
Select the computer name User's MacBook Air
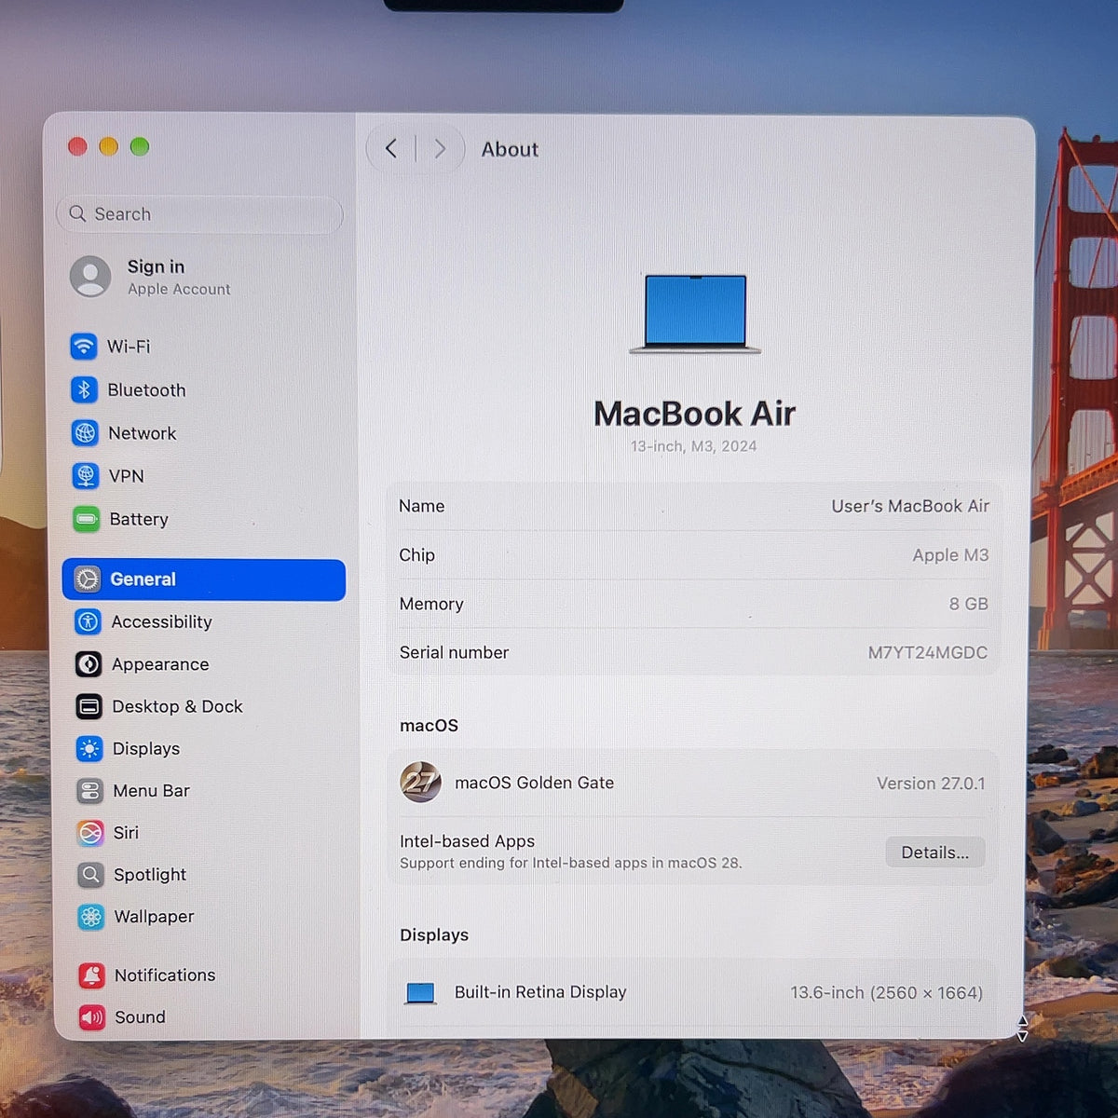[910, 506]
